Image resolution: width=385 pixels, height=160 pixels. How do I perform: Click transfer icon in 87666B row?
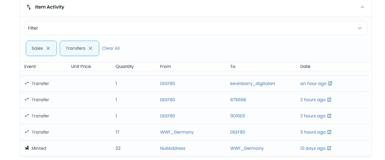click(x=27, y=100)
